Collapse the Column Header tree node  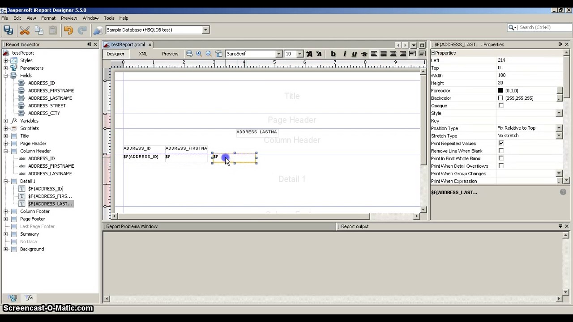tap(6, 151)
